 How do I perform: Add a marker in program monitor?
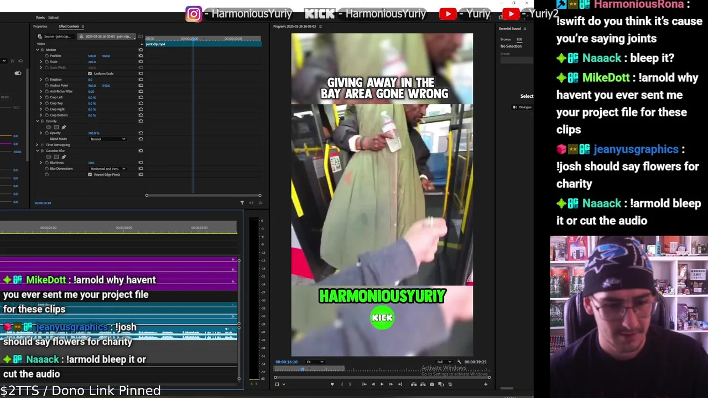click(x=332, y=384)
